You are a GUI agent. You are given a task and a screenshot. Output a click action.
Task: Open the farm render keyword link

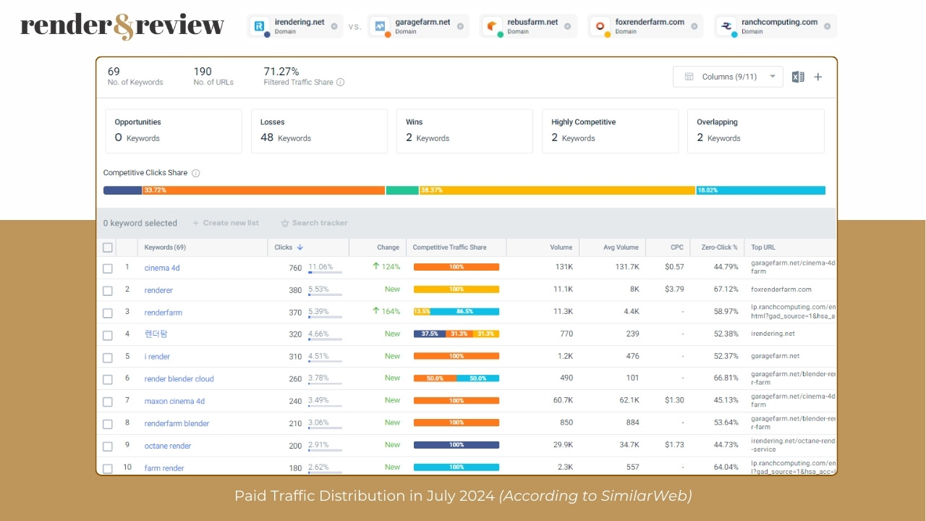164,468
